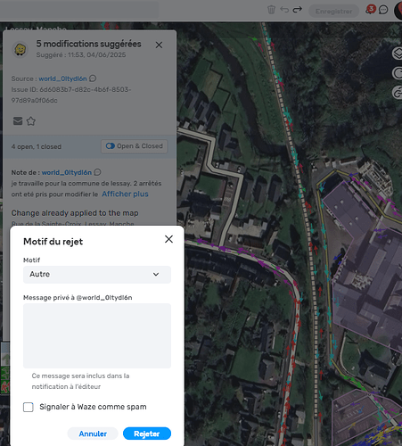The image size is (402, 446).
Task: Click the 'Enregistrer' save button
Action: pos(333,11)
